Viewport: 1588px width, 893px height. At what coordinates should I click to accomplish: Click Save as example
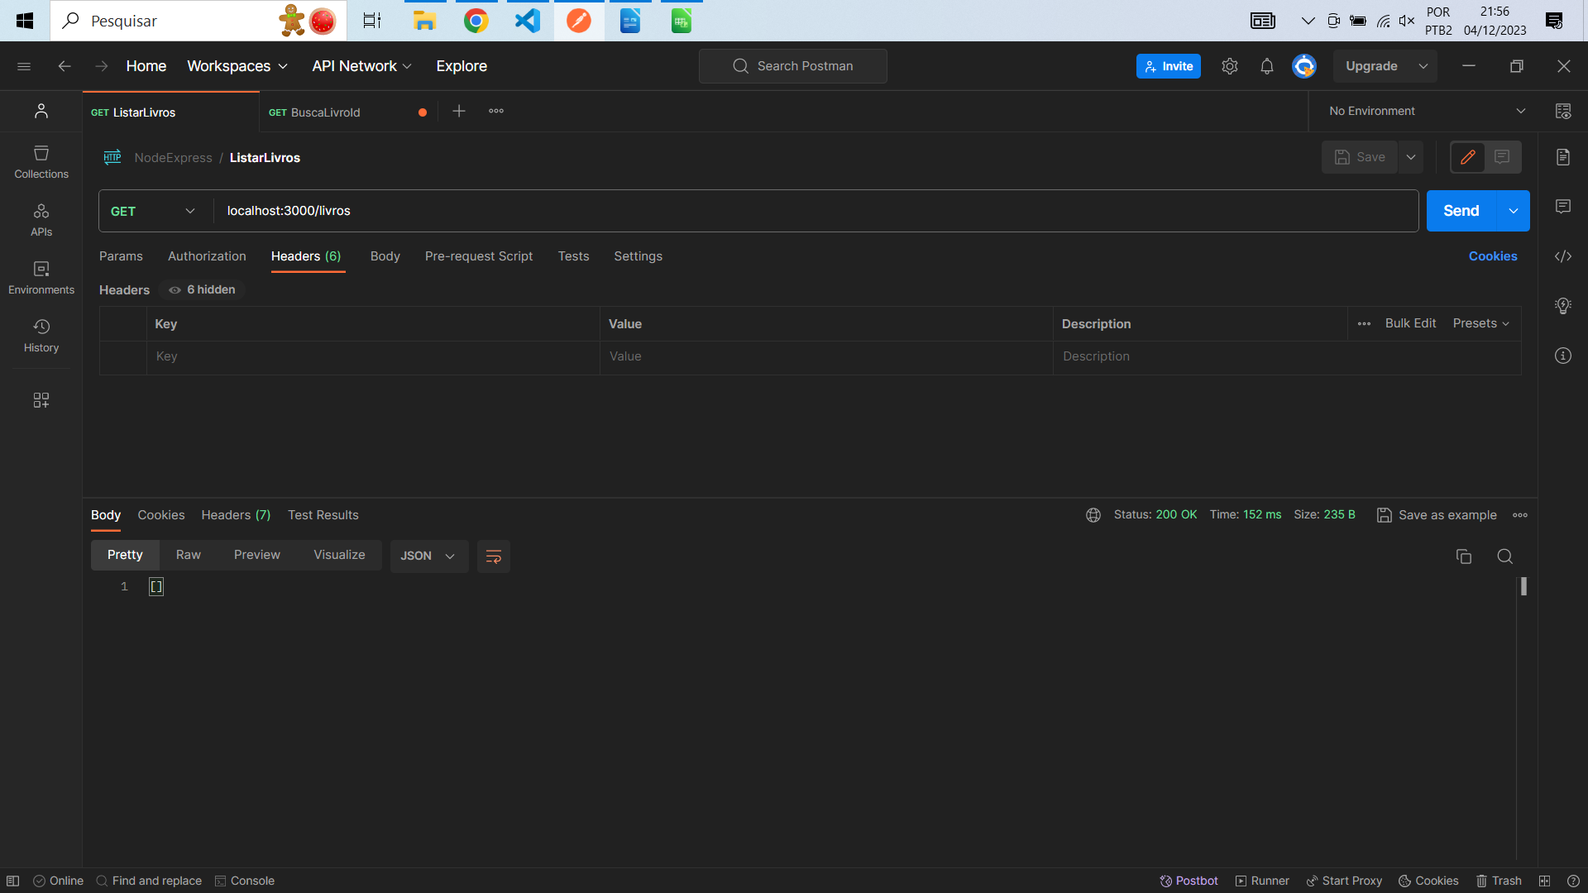coord(1437,515)
